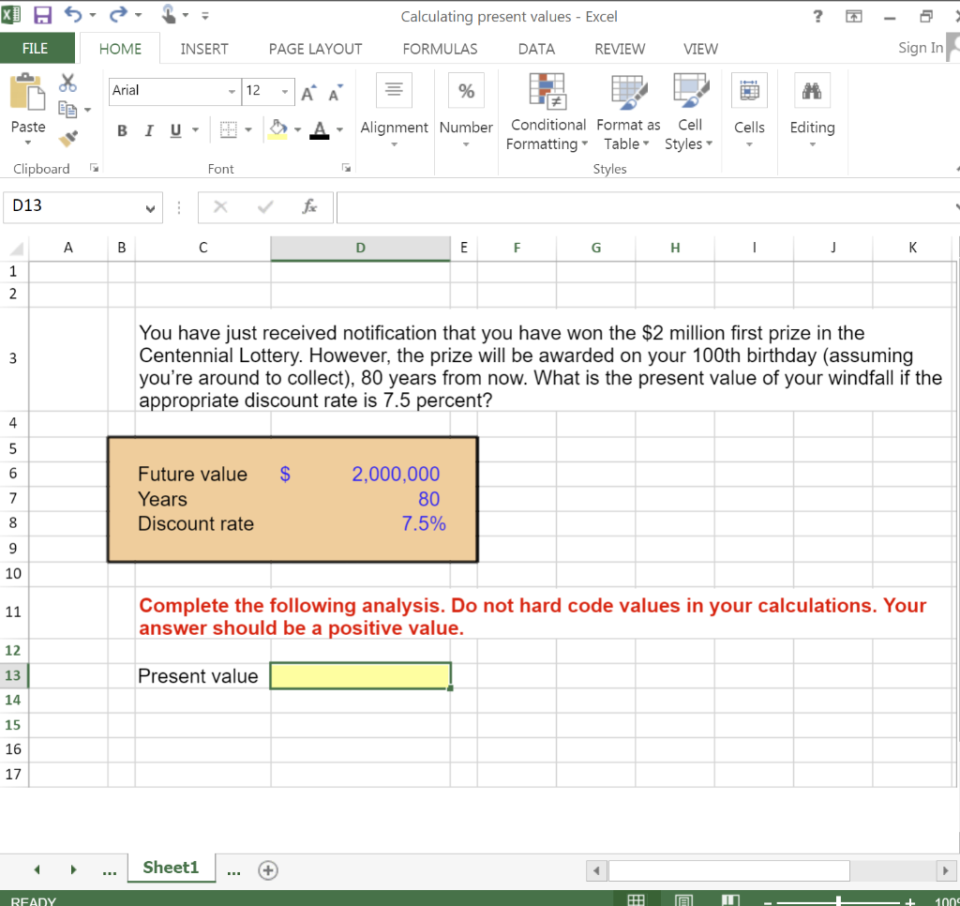Viewport: 960px width, 906px height.
Task: Open the FILE menu
Action: tap(37, 48)
